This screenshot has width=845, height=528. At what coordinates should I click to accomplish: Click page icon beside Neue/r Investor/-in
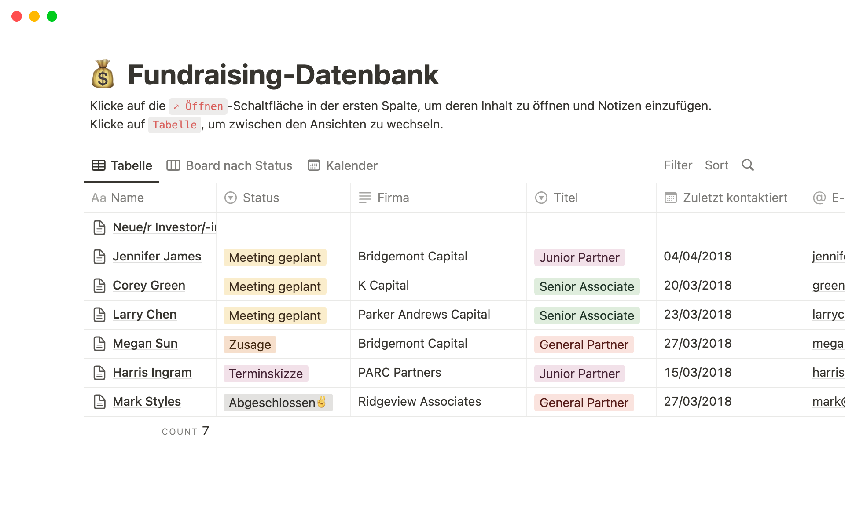point(99,227)
